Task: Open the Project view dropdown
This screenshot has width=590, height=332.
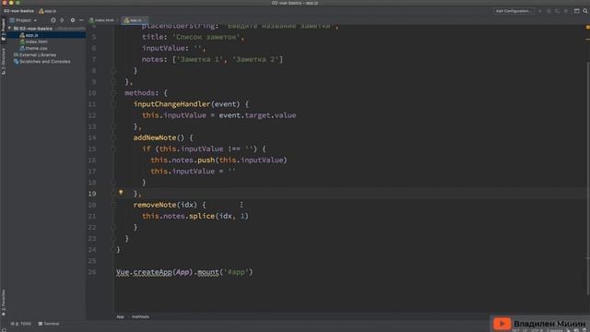Action: (x=23, y=20)
